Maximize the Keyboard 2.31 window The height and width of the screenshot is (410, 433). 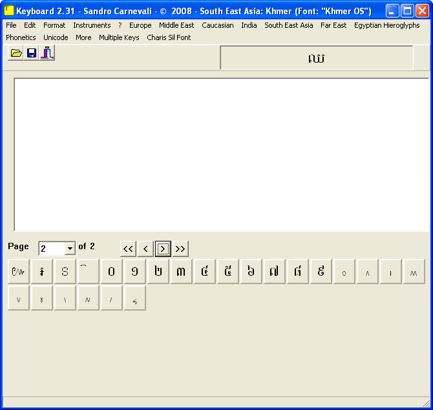407,11
